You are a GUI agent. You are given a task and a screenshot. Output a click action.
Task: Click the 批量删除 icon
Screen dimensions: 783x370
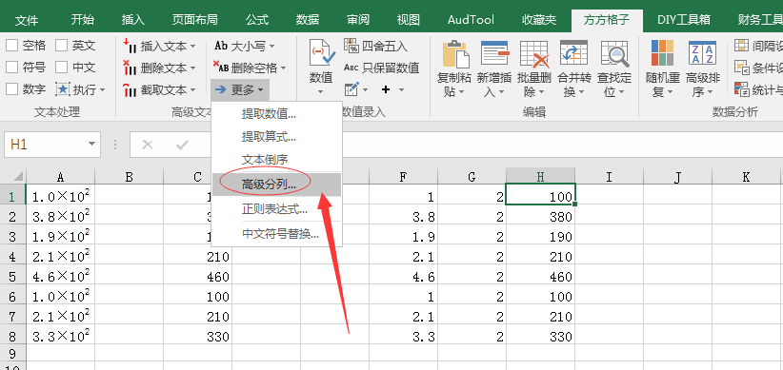pyautogui.click(x=533, y=54)
